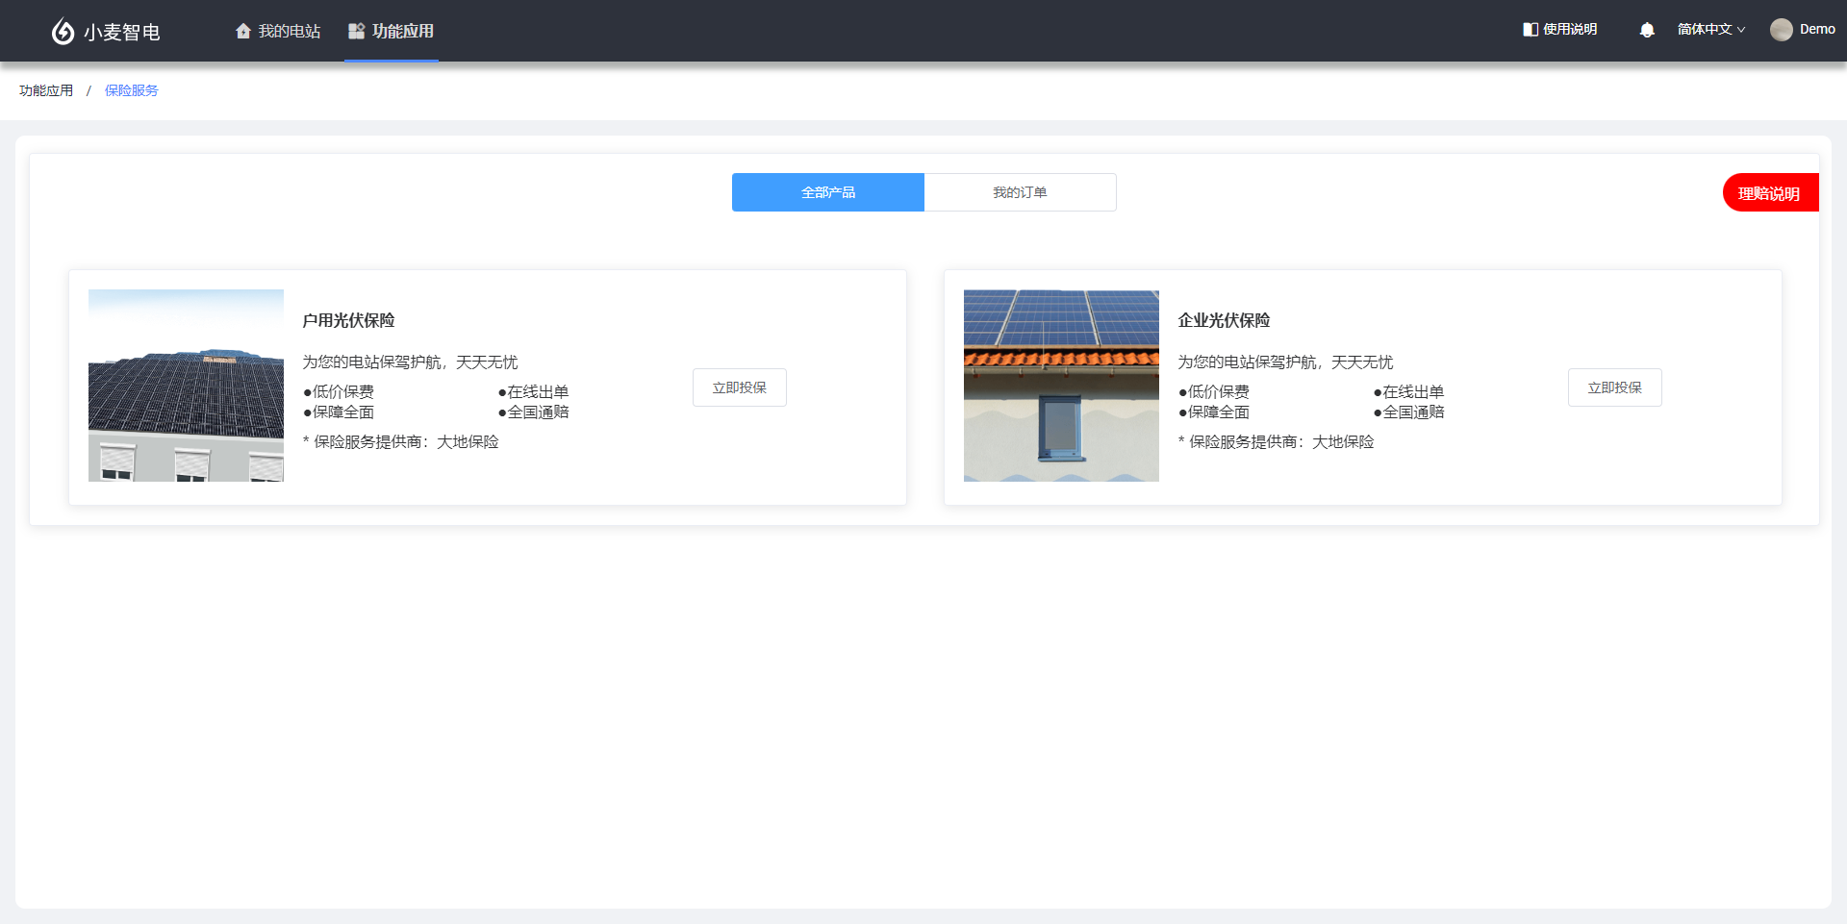Click 立即投保 for 户用光伏保险
The height and width of the screenshot is (924, 1847).
[739, 387]
